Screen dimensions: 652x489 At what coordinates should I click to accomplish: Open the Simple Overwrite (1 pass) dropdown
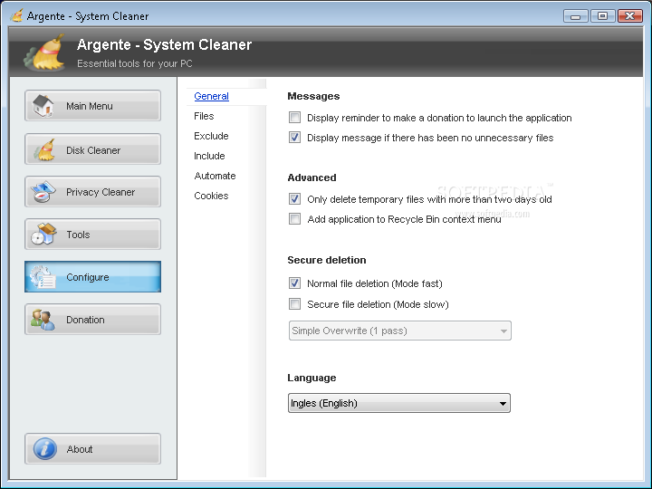coord(400,331)
